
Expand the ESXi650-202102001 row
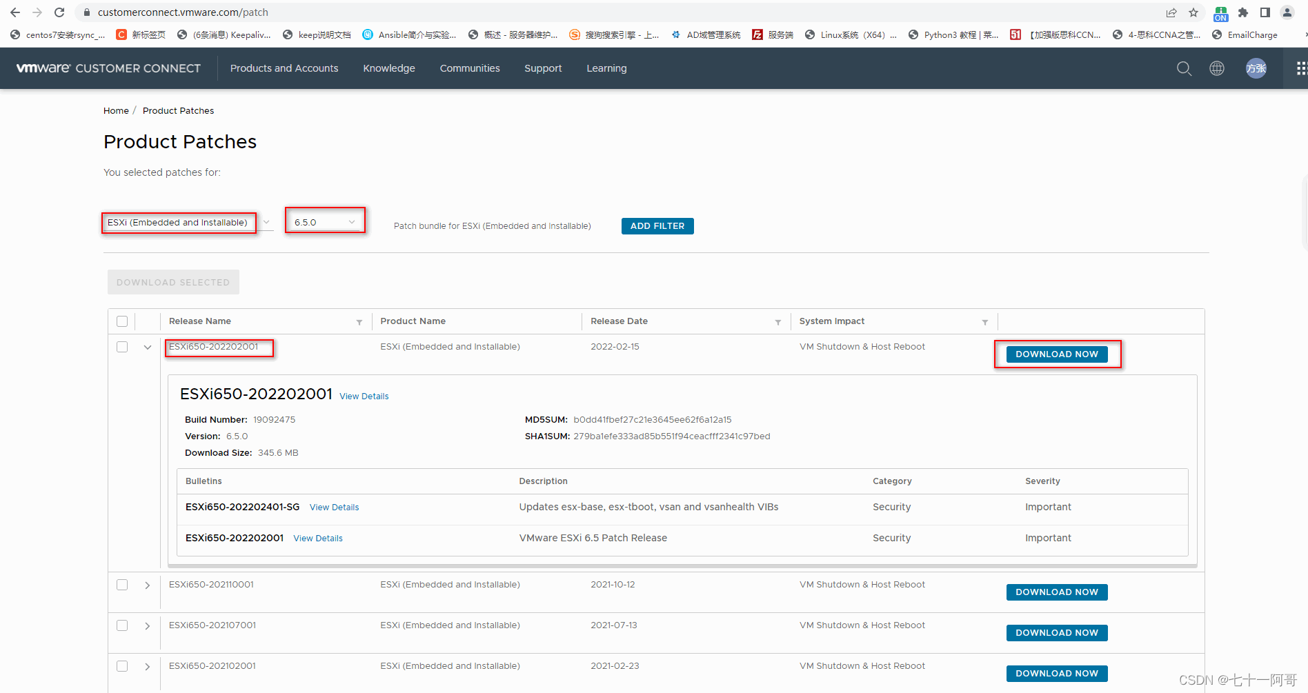coord(148,667)
